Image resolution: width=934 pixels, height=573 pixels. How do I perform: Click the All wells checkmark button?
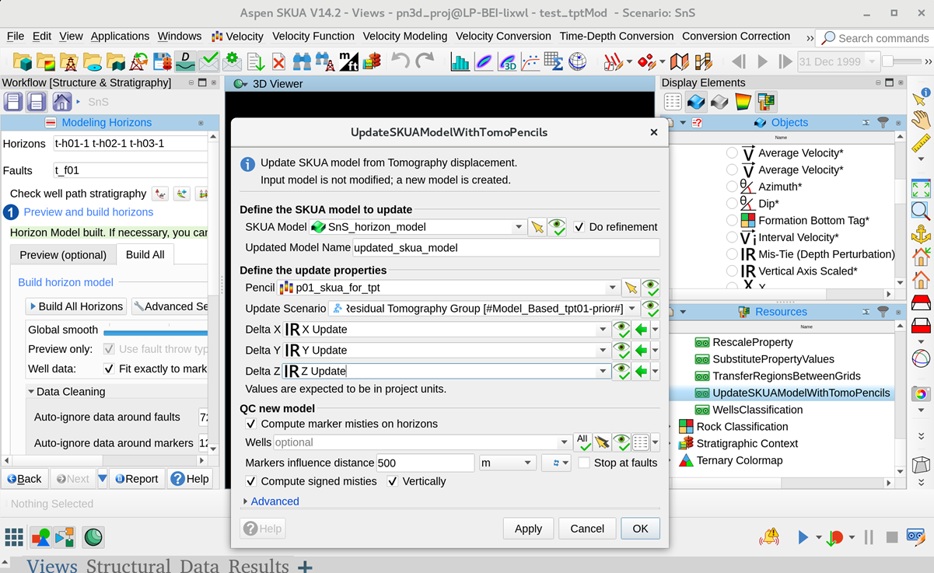pyautogui.click(x=582, y=442)
